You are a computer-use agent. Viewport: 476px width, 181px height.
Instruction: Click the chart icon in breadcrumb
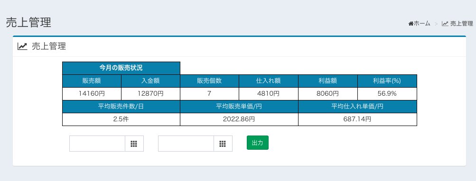(445, 24)
